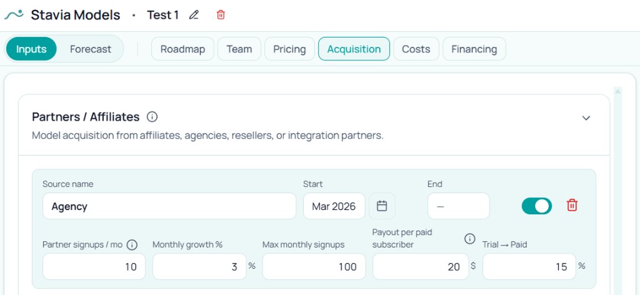Open the Costs tab
This screenshot has width=640, height=295.
click(x=416, y=49)
